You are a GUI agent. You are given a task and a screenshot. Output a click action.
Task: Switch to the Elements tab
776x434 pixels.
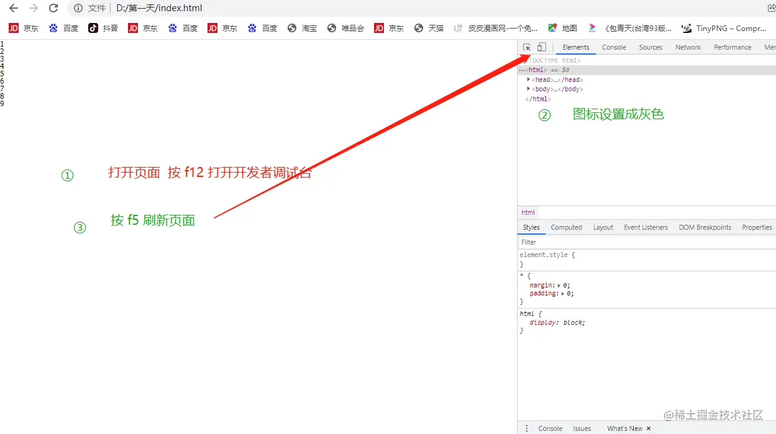(x=576, y=47)
